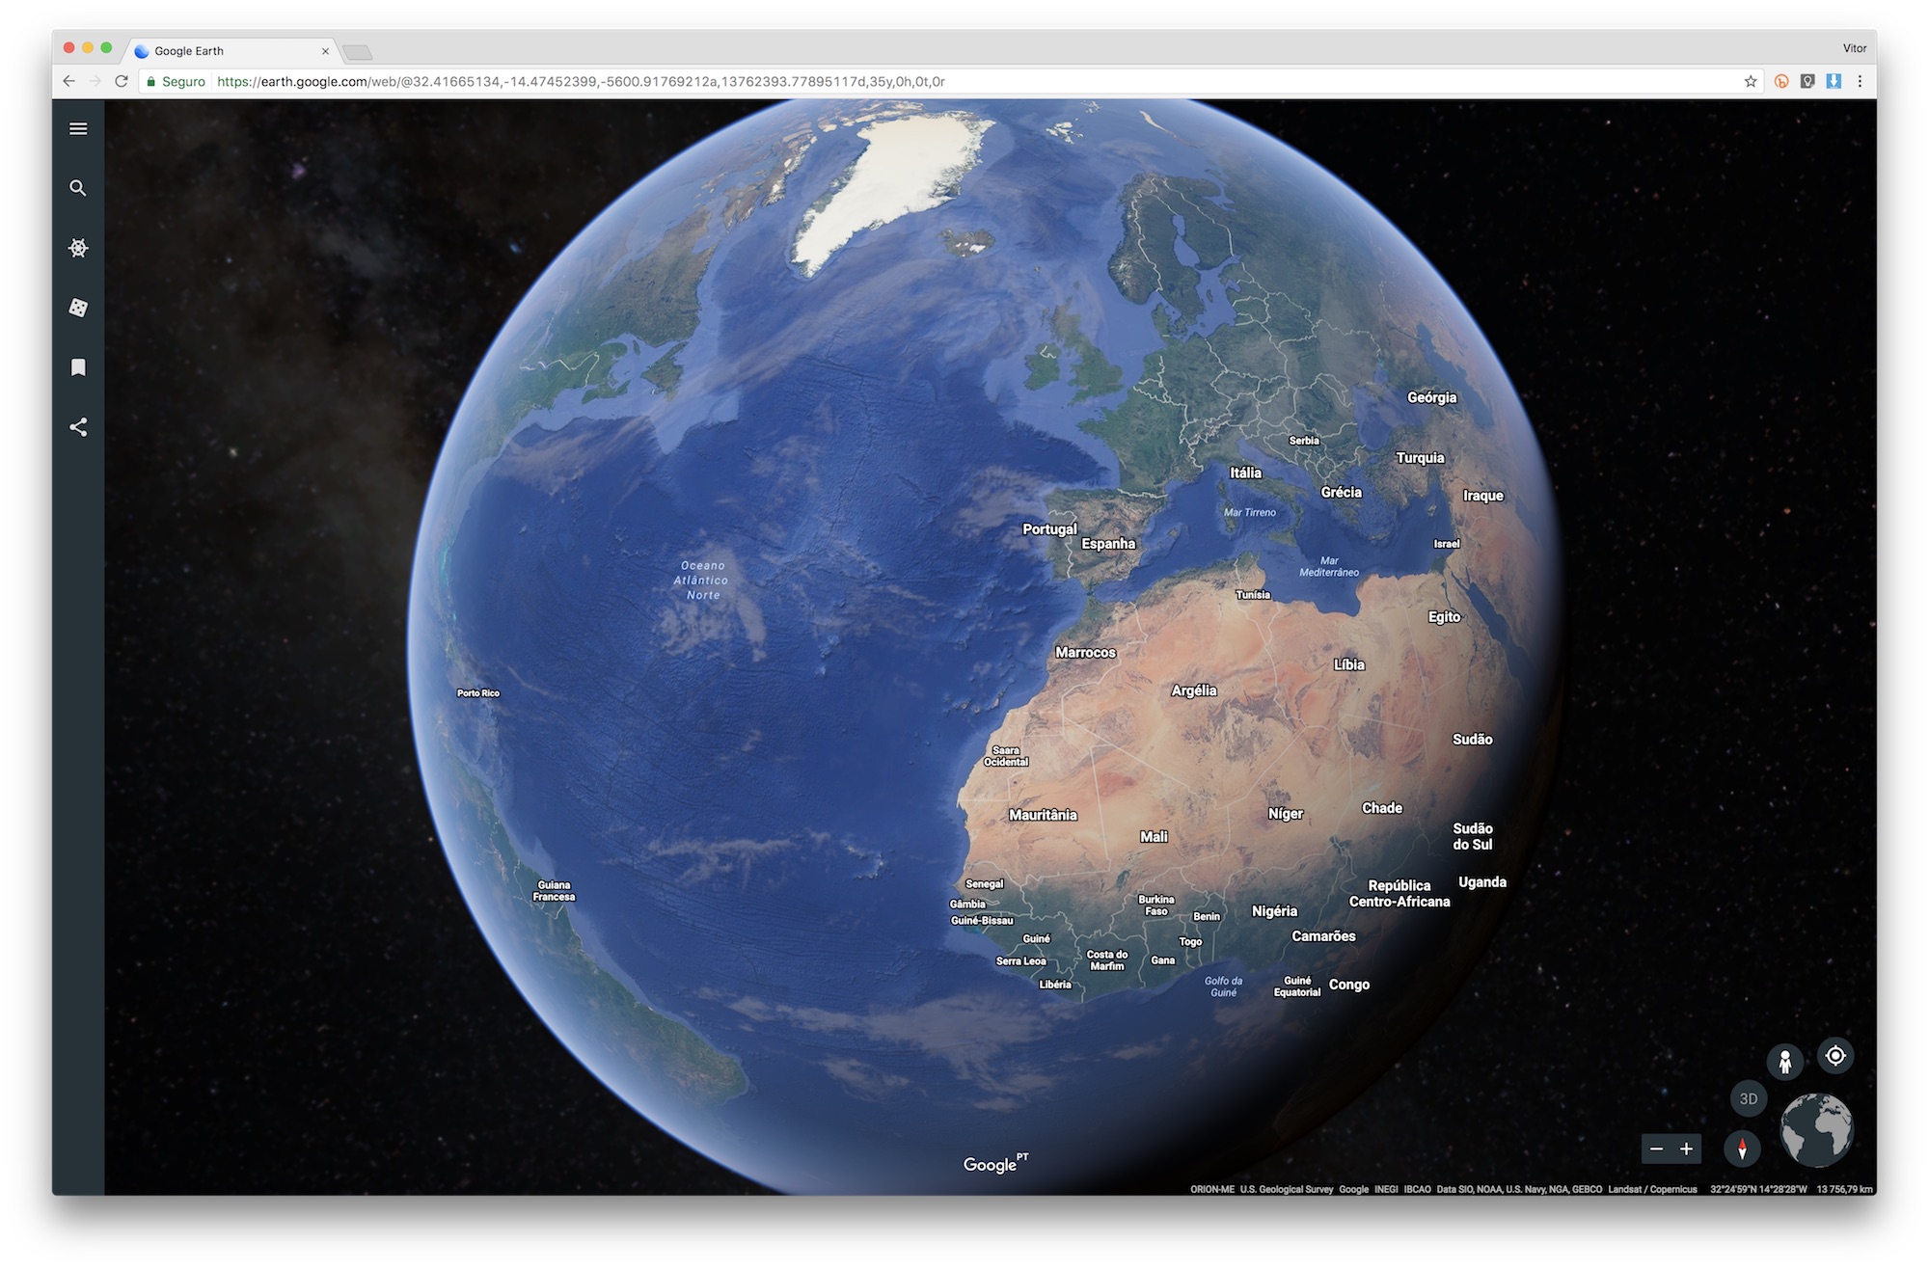Click the Sudão do Sul label
This screenshot has width=1929, height=1270.
tap(1473, 836)
